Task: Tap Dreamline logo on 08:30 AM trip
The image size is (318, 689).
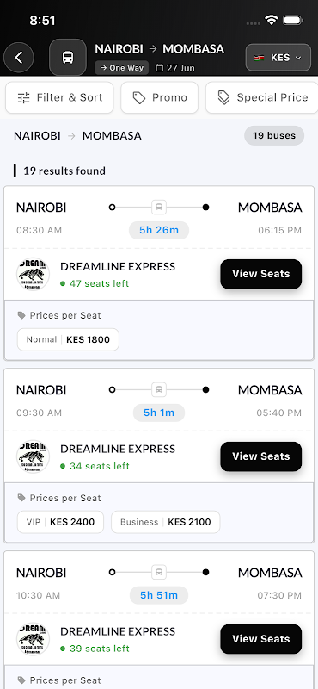Action: [33, 274]
